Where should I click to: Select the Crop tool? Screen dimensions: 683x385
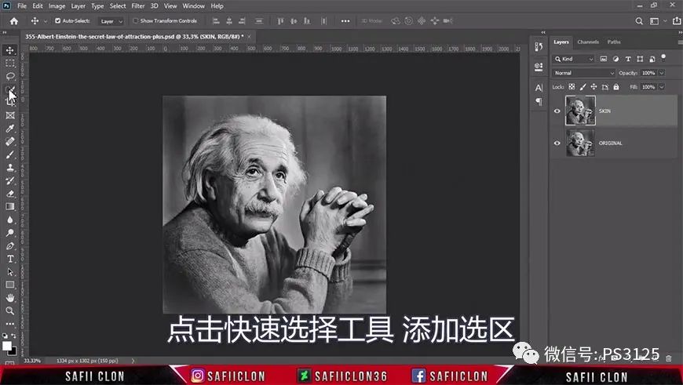(9, 102)
